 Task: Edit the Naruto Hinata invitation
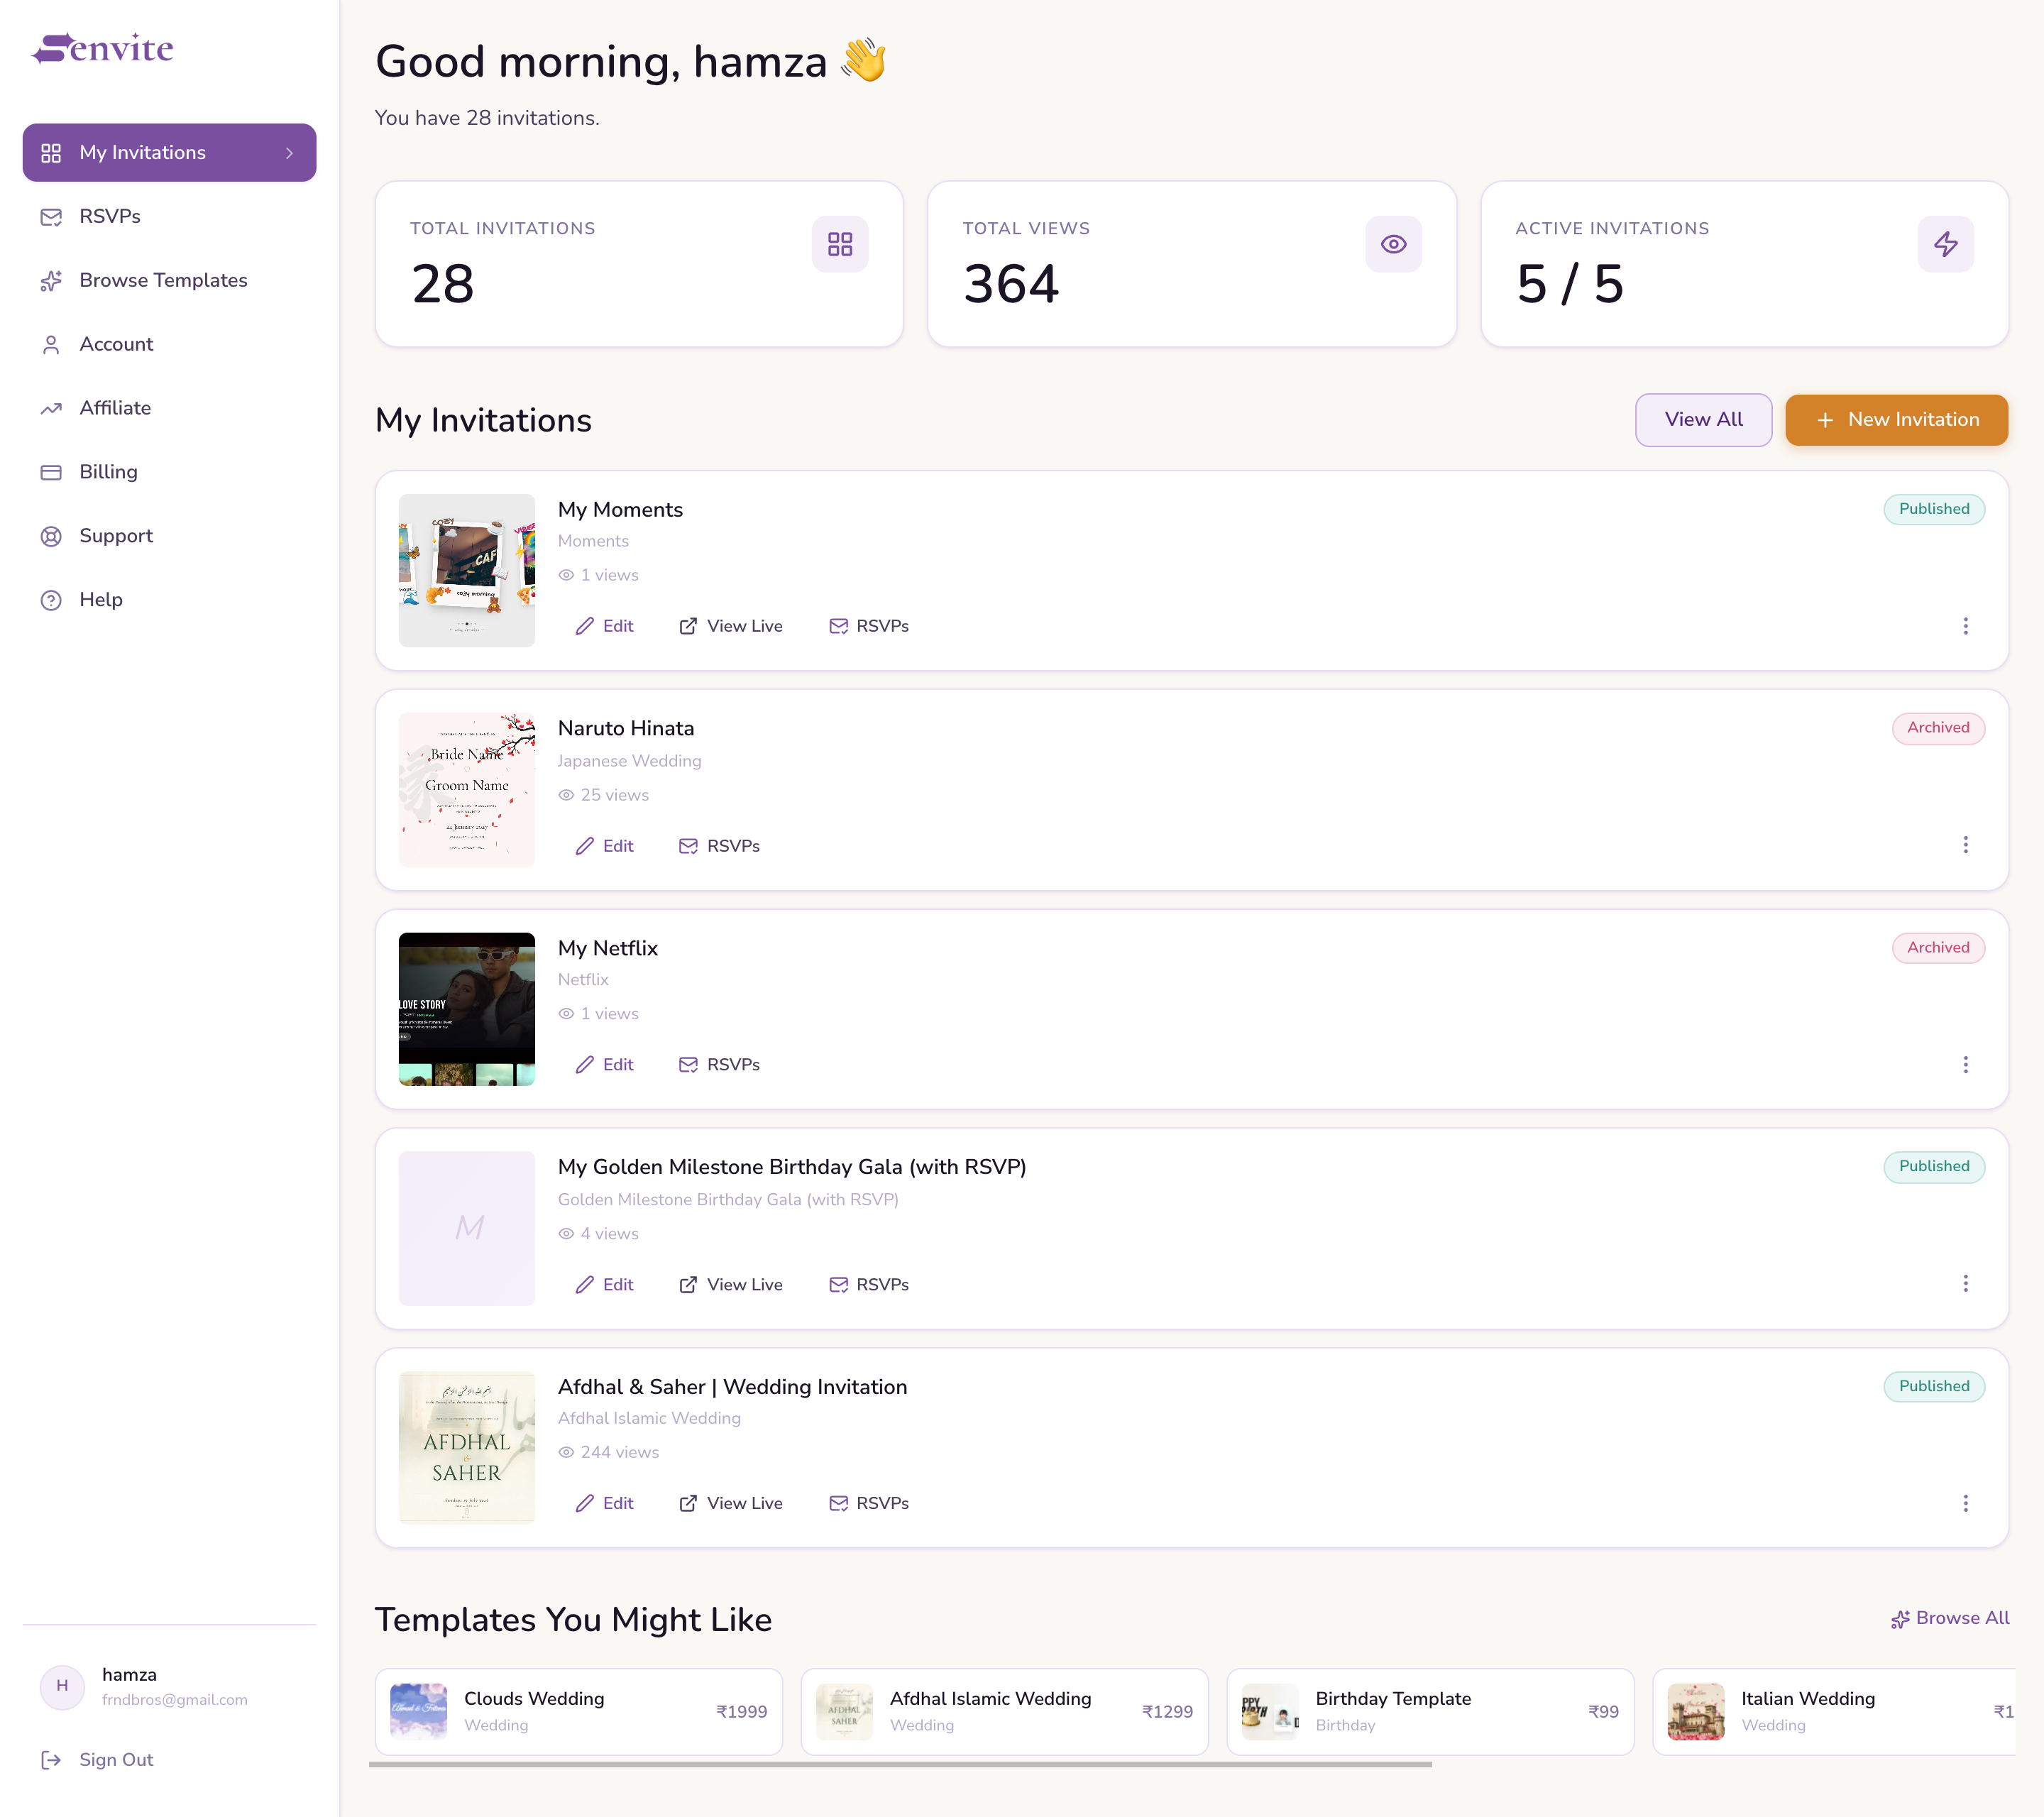click(x=604, y=846)
